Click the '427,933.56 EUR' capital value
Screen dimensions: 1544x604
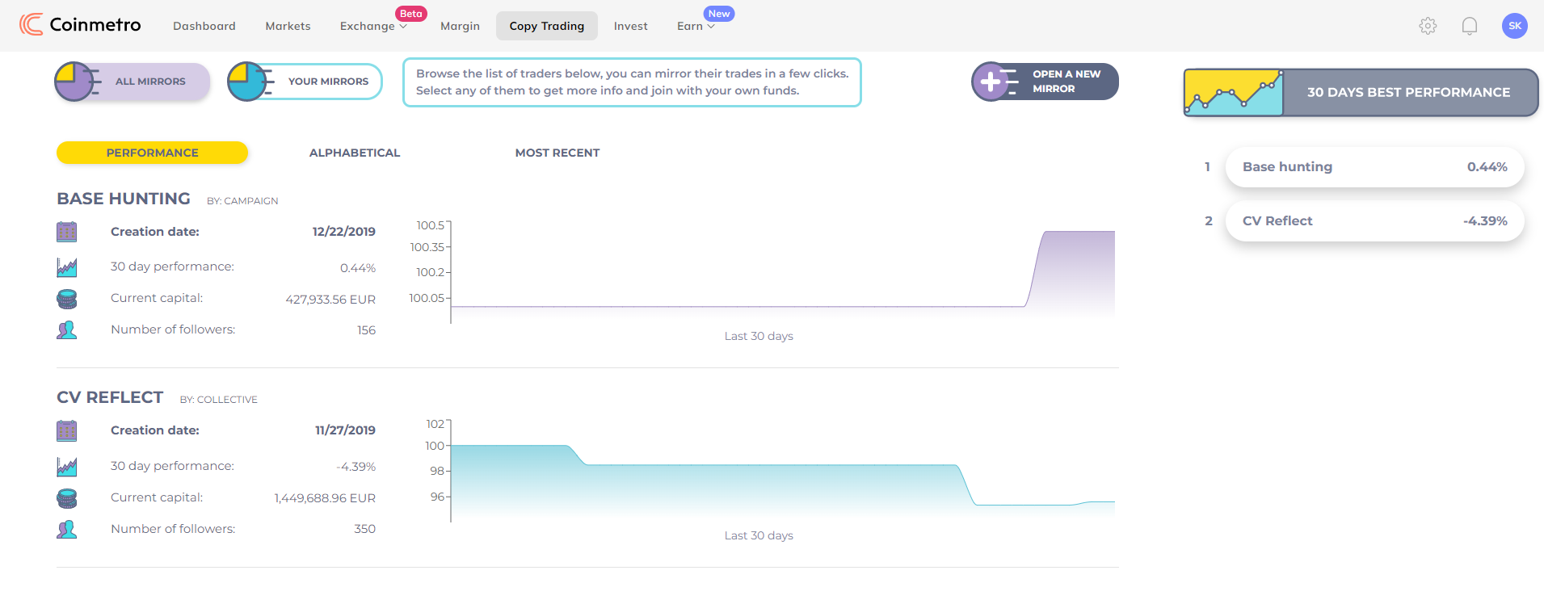tap(330, 300)
